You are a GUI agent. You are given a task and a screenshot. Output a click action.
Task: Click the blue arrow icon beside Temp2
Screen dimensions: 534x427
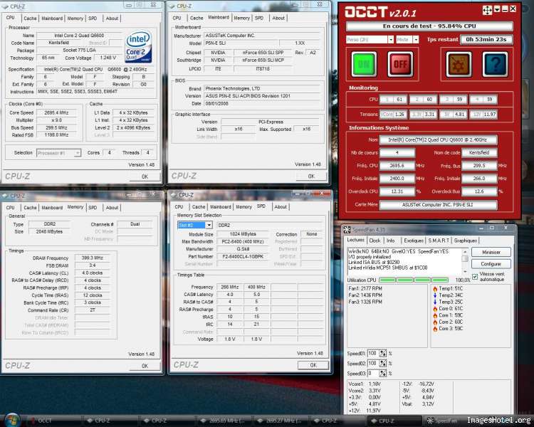(x=435, y=295)
